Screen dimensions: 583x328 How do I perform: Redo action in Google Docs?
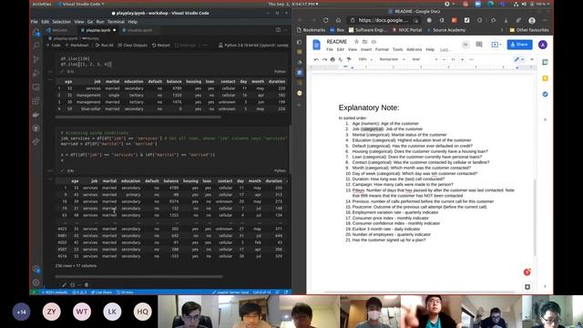click(324, 59)
